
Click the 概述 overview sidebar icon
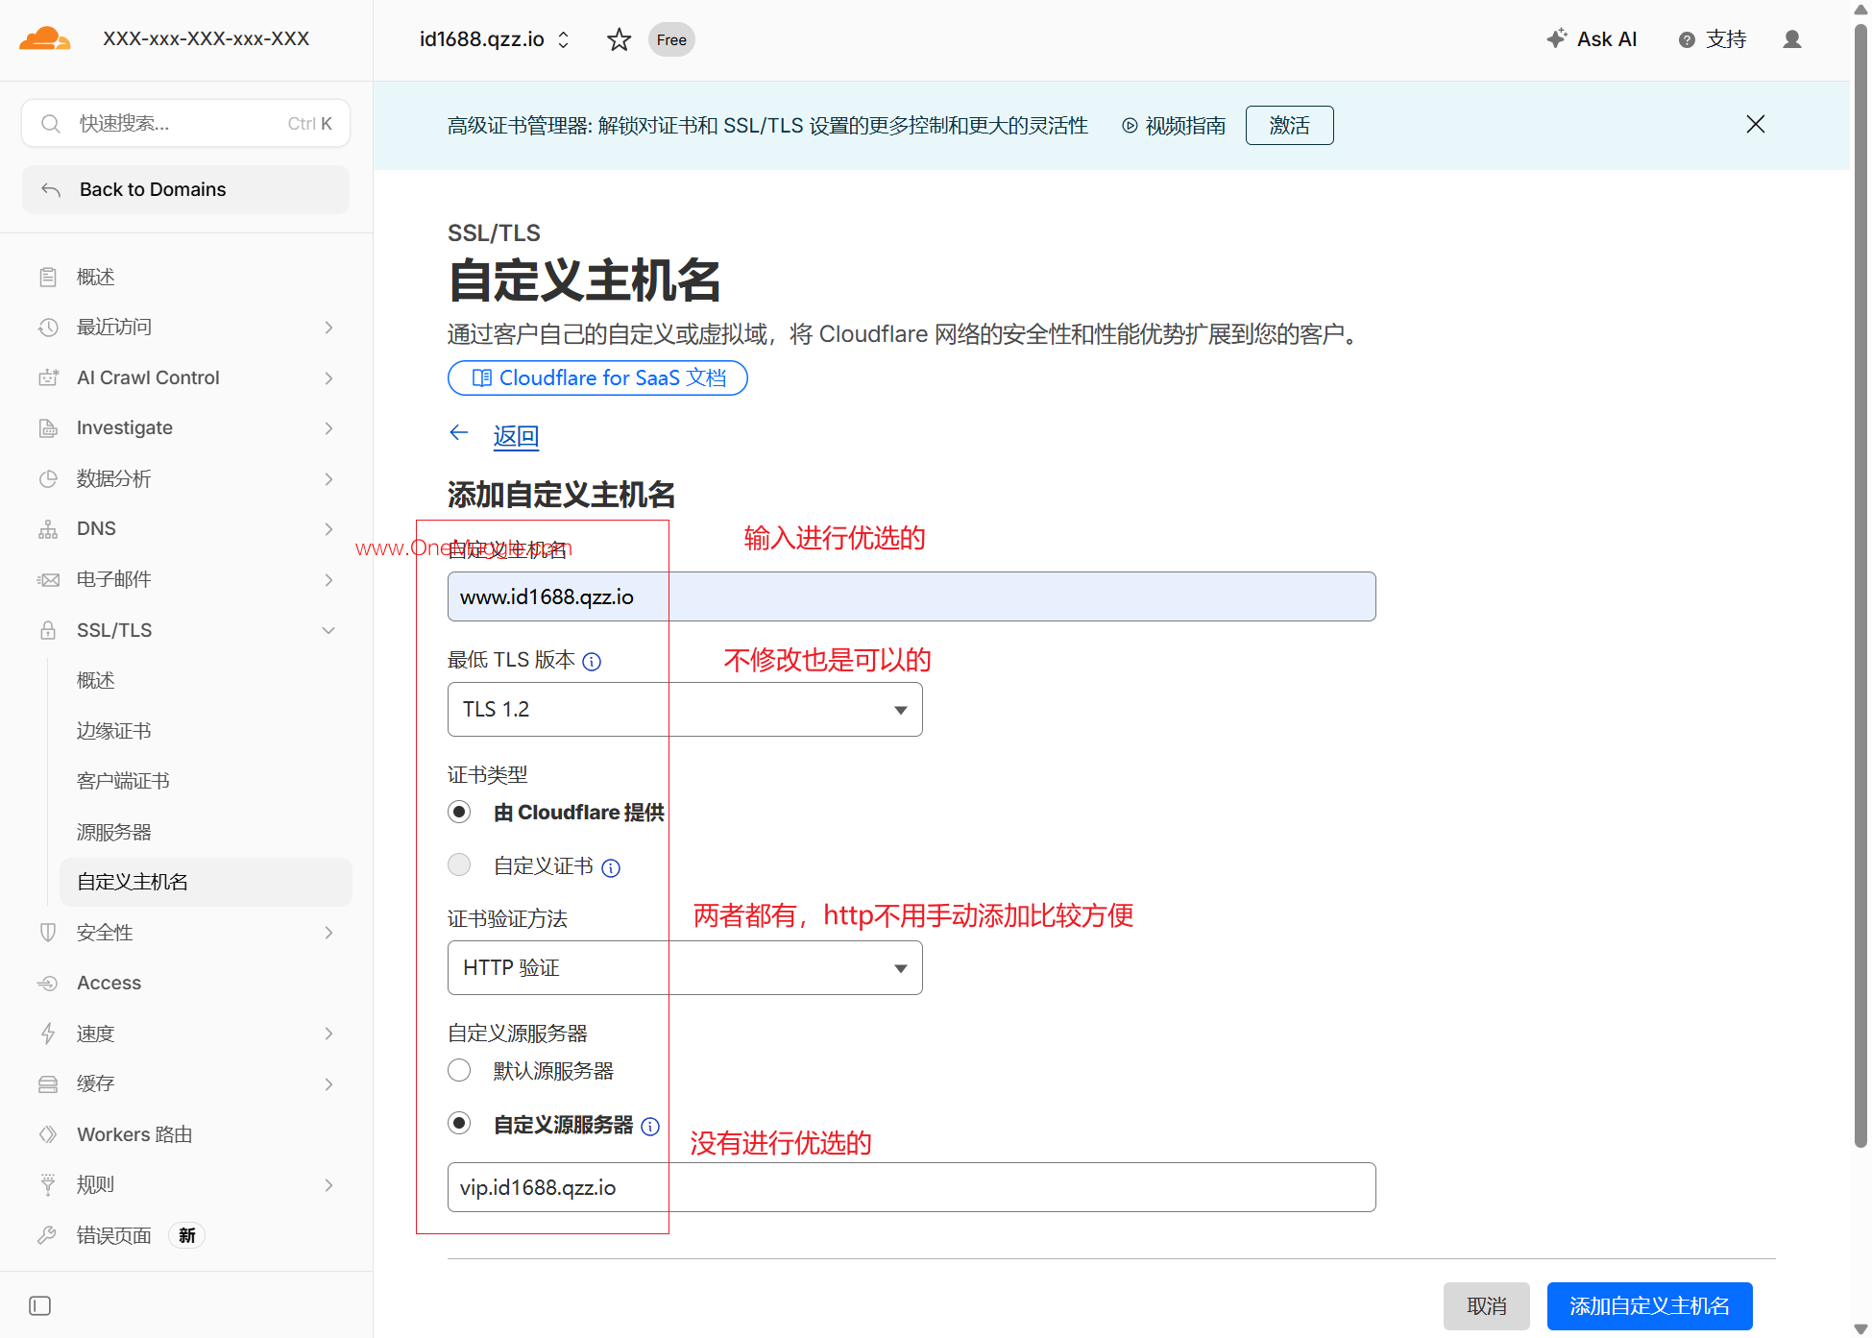click(48, 278)
